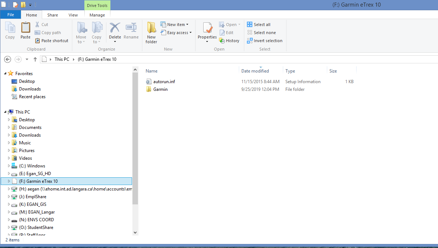438x248 pixels.
Task: Click the History icon in the Open group
Action: (x=222, y=41)
